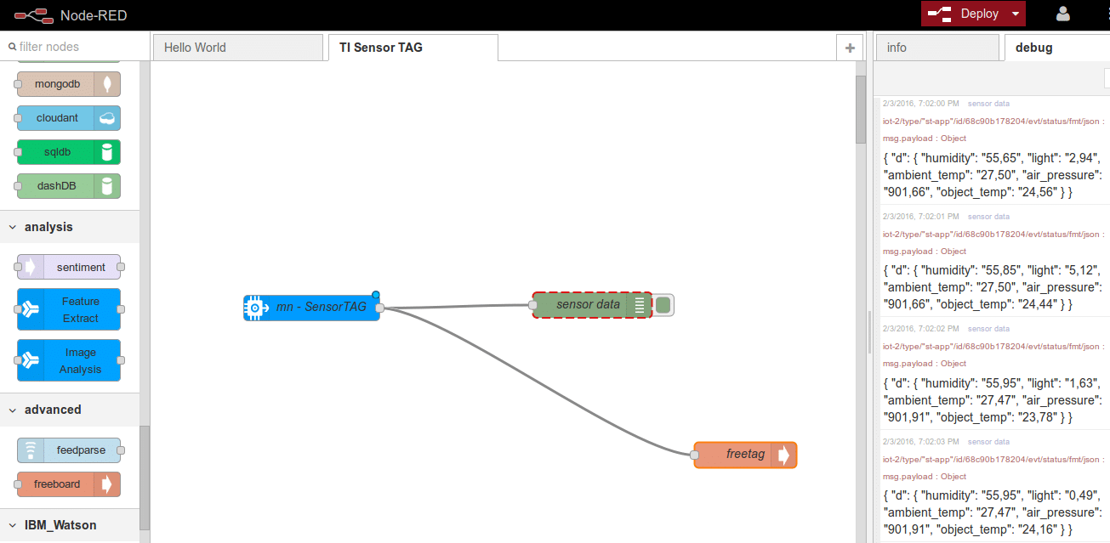Click the node palette vertical scrollbar
Viewport: 1110px width, 543px height.
145,476
